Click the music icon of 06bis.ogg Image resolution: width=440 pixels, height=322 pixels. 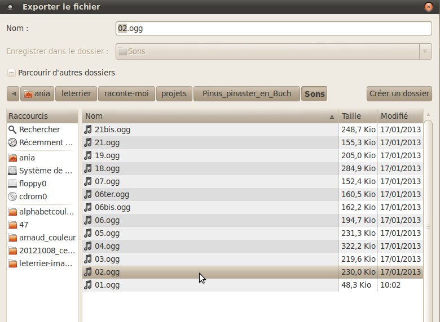pyautogui.click(x=88, y=207)
